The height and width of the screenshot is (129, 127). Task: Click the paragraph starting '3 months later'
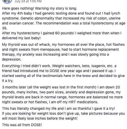pos(62,95)
